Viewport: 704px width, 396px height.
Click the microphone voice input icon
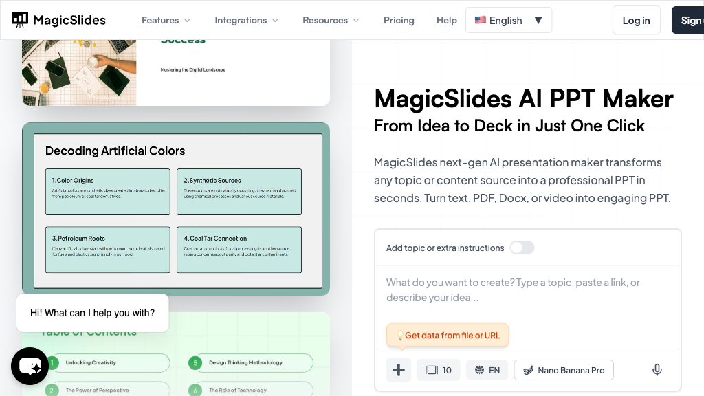click(657, 370)
